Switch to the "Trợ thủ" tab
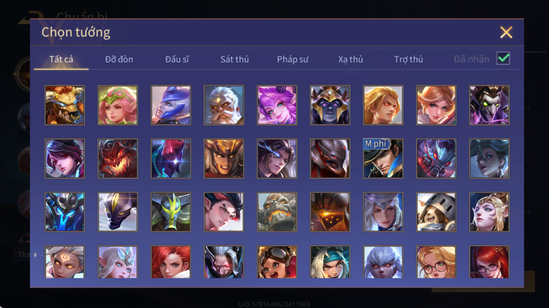The width and height of the screenshot is (549, 308). pyautogui.click(x=409, y=60)
